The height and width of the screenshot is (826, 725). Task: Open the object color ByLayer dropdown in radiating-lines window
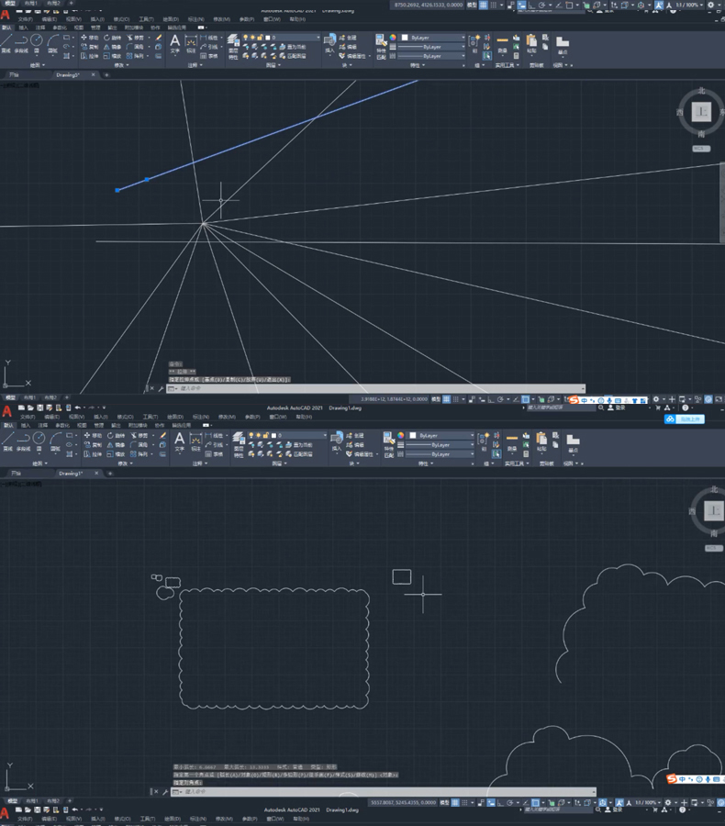tap(433, 38)
